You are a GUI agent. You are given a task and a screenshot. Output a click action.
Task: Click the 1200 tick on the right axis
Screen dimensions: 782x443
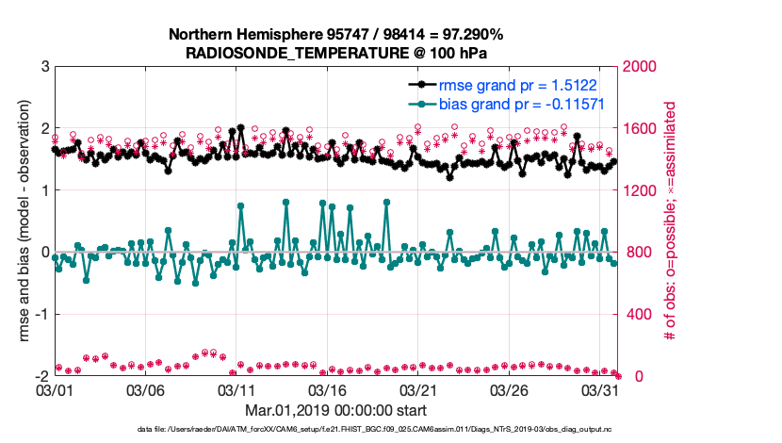coord(640,190)
